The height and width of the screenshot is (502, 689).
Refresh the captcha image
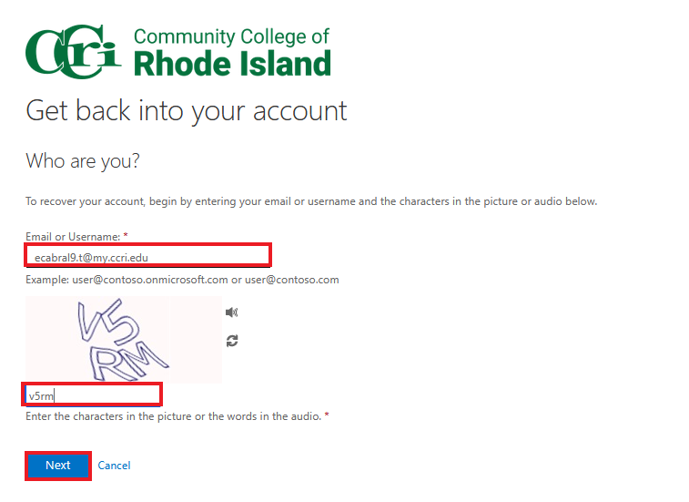point(232,341)
